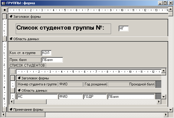Click the subform horizontal scrollbar right arrow
174x118 pixels.
(x=159, y=102)
